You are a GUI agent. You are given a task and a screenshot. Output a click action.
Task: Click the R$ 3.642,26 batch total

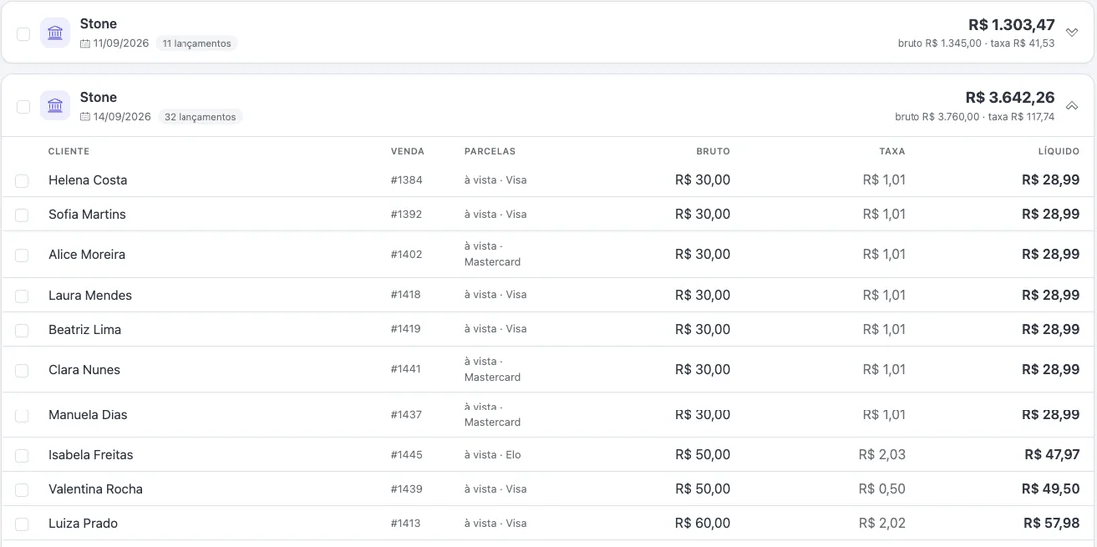(1010, 98)
